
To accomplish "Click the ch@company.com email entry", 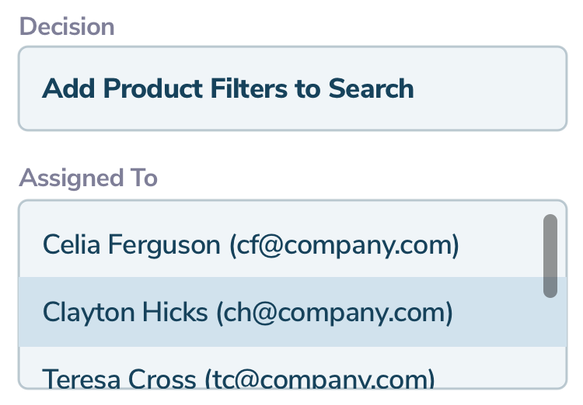I will [334, 312].
